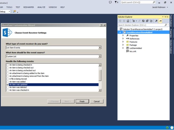Open the HELP menu
174x130 pixels.
pyautogui.click(x=62, y=7)
